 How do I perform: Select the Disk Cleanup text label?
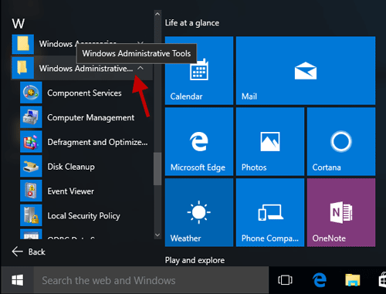pos(71,167)
